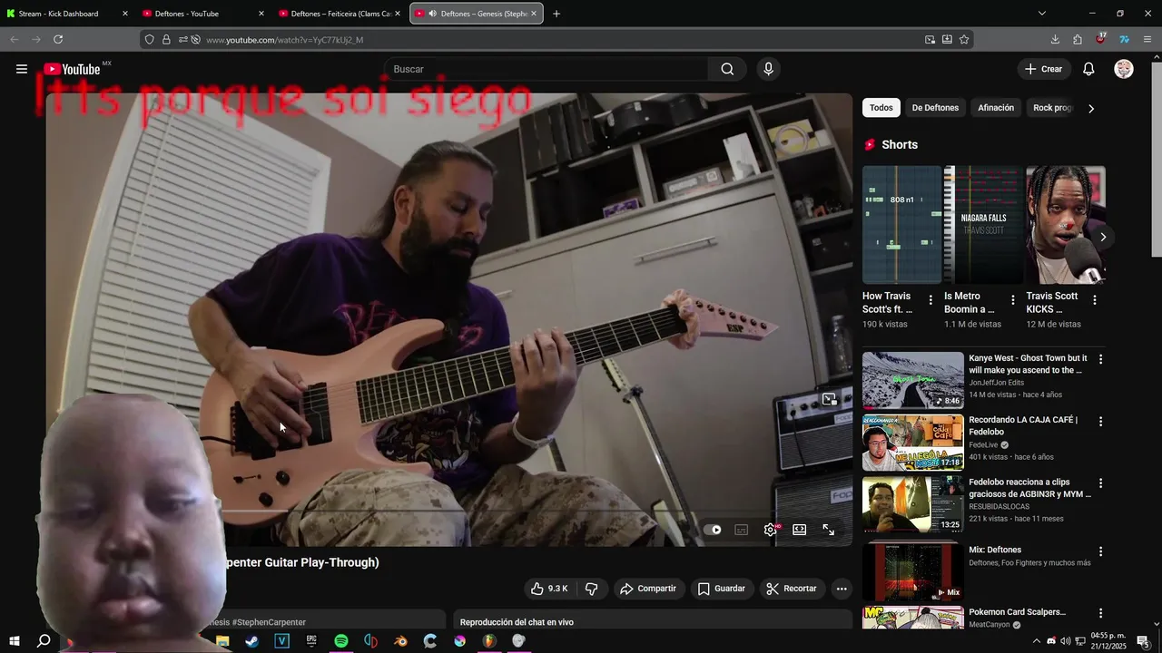
Task: Open options for Mix: Deftones playlist
Action: pos(1100,551)
